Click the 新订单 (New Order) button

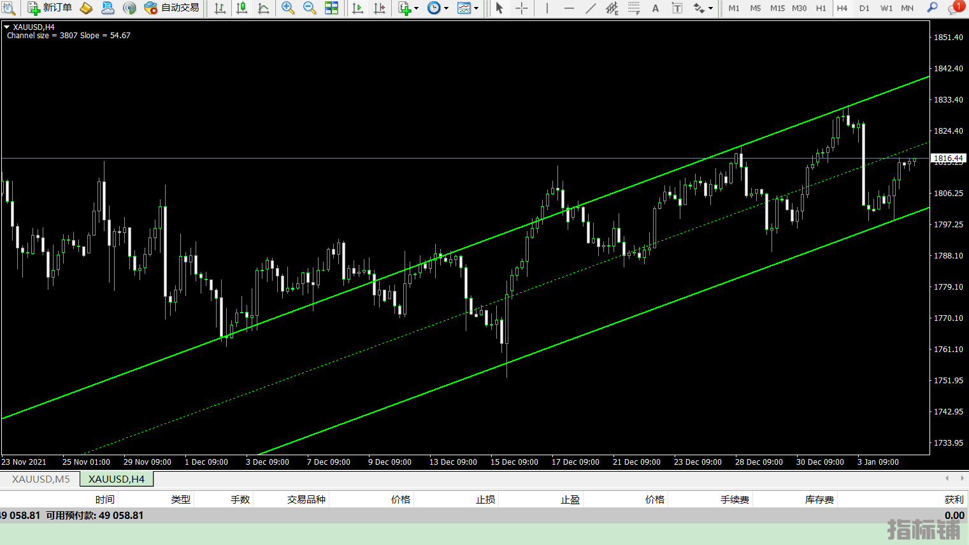(x=50, y=8)
